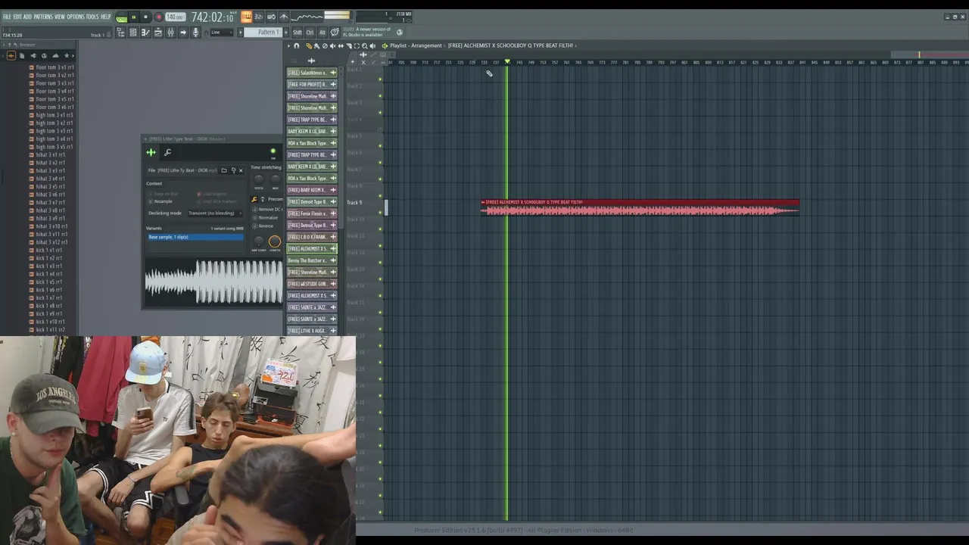Image resolution: width=969 pixels, height=545 pixels.
Task: Select the [FREE] FOR PROFIT clip in picker
Action: [x=312, y=84]
